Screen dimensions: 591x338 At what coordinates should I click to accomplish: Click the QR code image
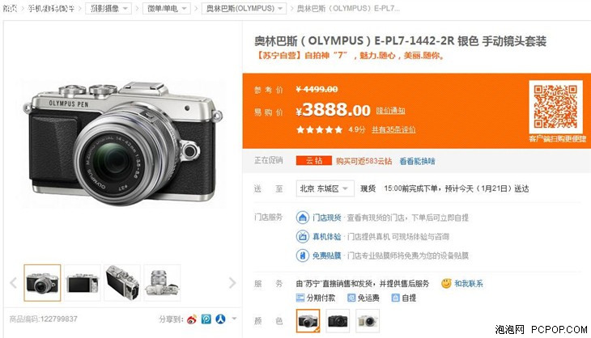pos(555,107)
